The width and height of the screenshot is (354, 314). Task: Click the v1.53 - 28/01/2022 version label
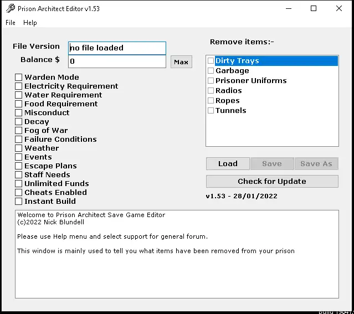242,196
